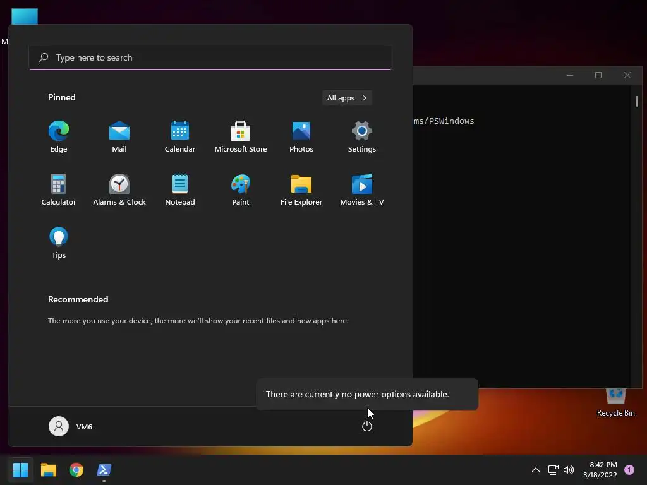Click the 'no power options available' tooltip
The width and height of the screenshot is (647, 485).
point(367,394)
